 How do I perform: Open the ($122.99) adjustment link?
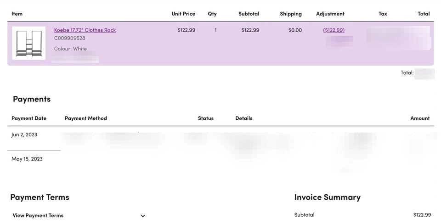pyautogui.click(x=334, y=30)
